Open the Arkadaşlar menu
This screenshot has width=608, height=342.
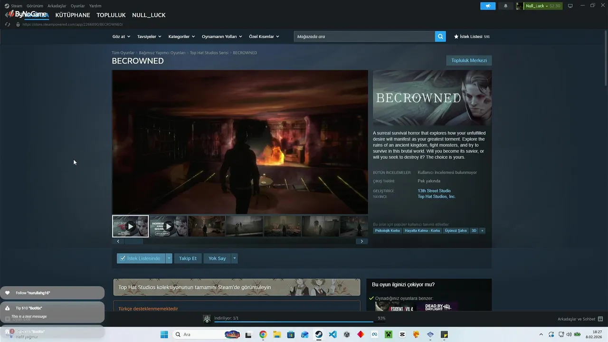pos(57,6)
